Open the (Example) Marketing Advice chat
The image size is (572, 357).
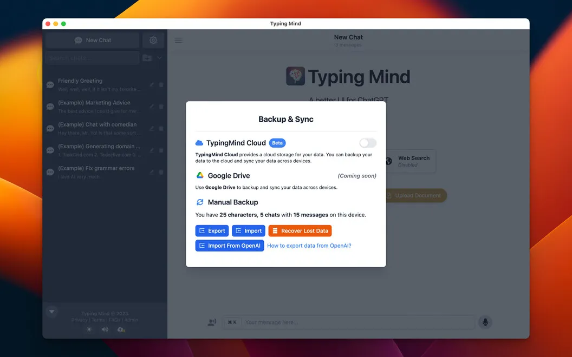[x=105, y=107]
